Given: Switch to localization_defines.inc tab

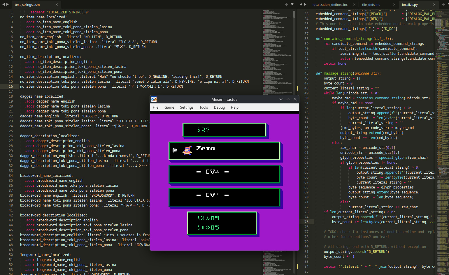Looking at the screenshot, I should 330,5.
